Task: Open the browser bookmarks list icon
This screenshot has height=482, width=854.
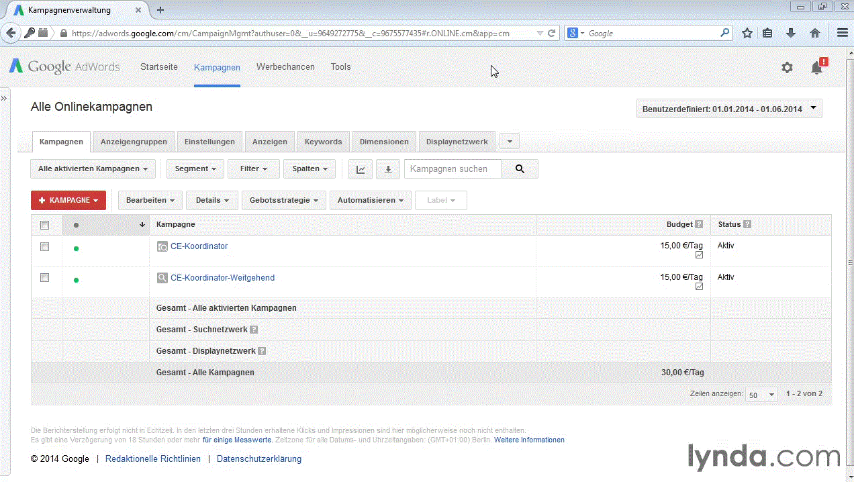Action: 767,33
